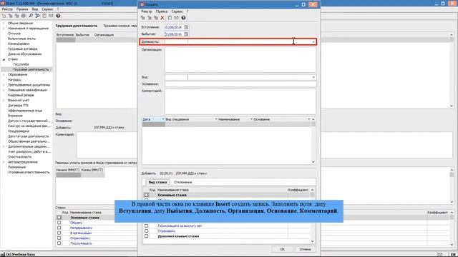Click into the Вступление date field
458x257 pixels.
pyautogui.click(x=174, y=27)
